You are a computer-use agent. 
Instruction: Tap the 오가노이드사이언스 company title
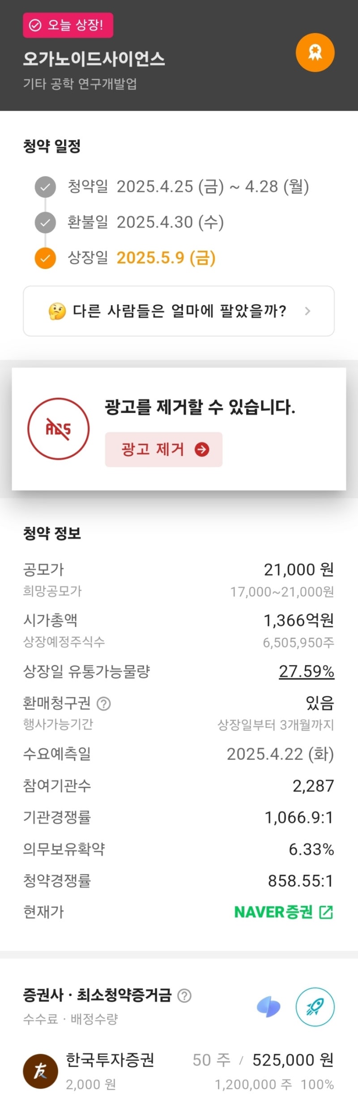(94, 59)
